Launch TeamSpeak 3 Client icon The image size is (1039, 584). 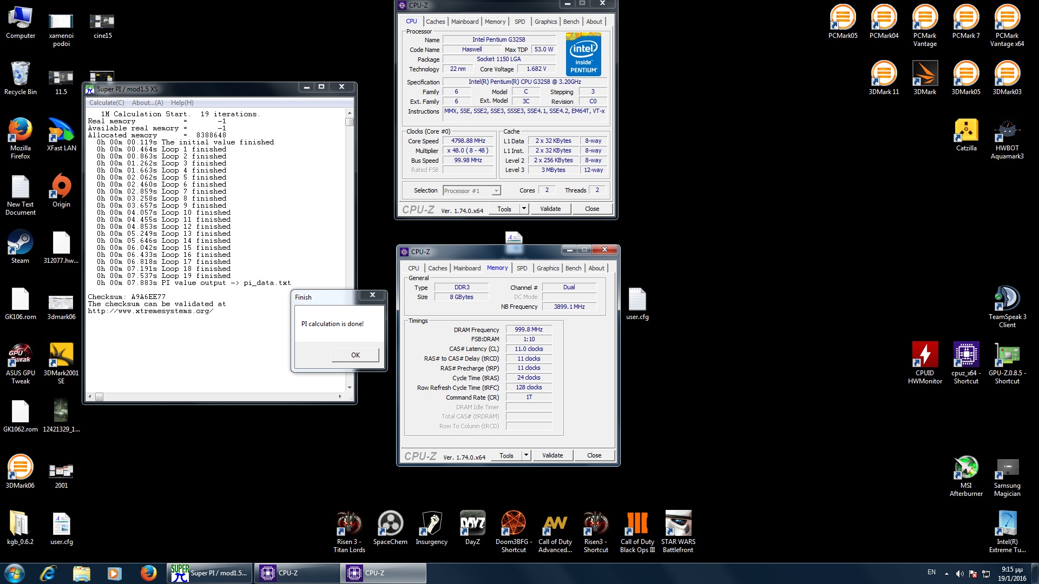1007,307
